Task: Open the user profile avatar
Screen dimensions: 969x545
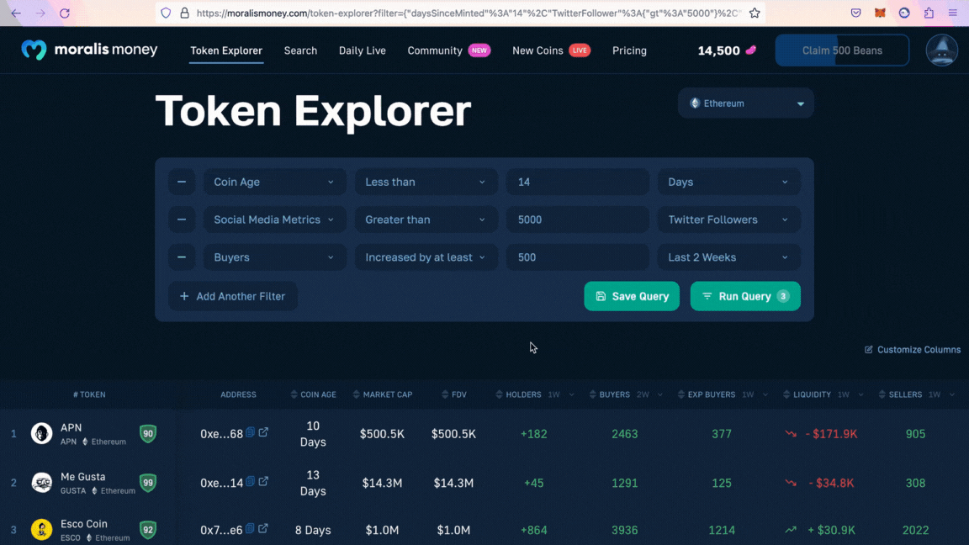Action: pyautogui.click(x=942, y=50)
